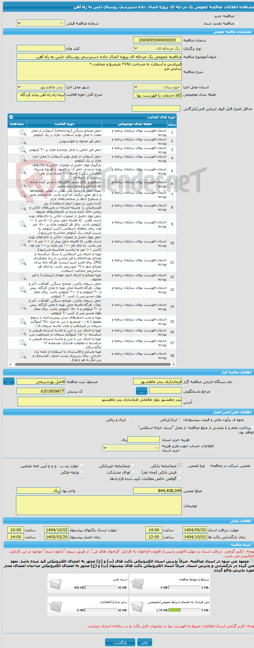Viewport: 254px width, 648px height.
Task: View details icon for activity row 4
Action: click(x=22, y=158)
